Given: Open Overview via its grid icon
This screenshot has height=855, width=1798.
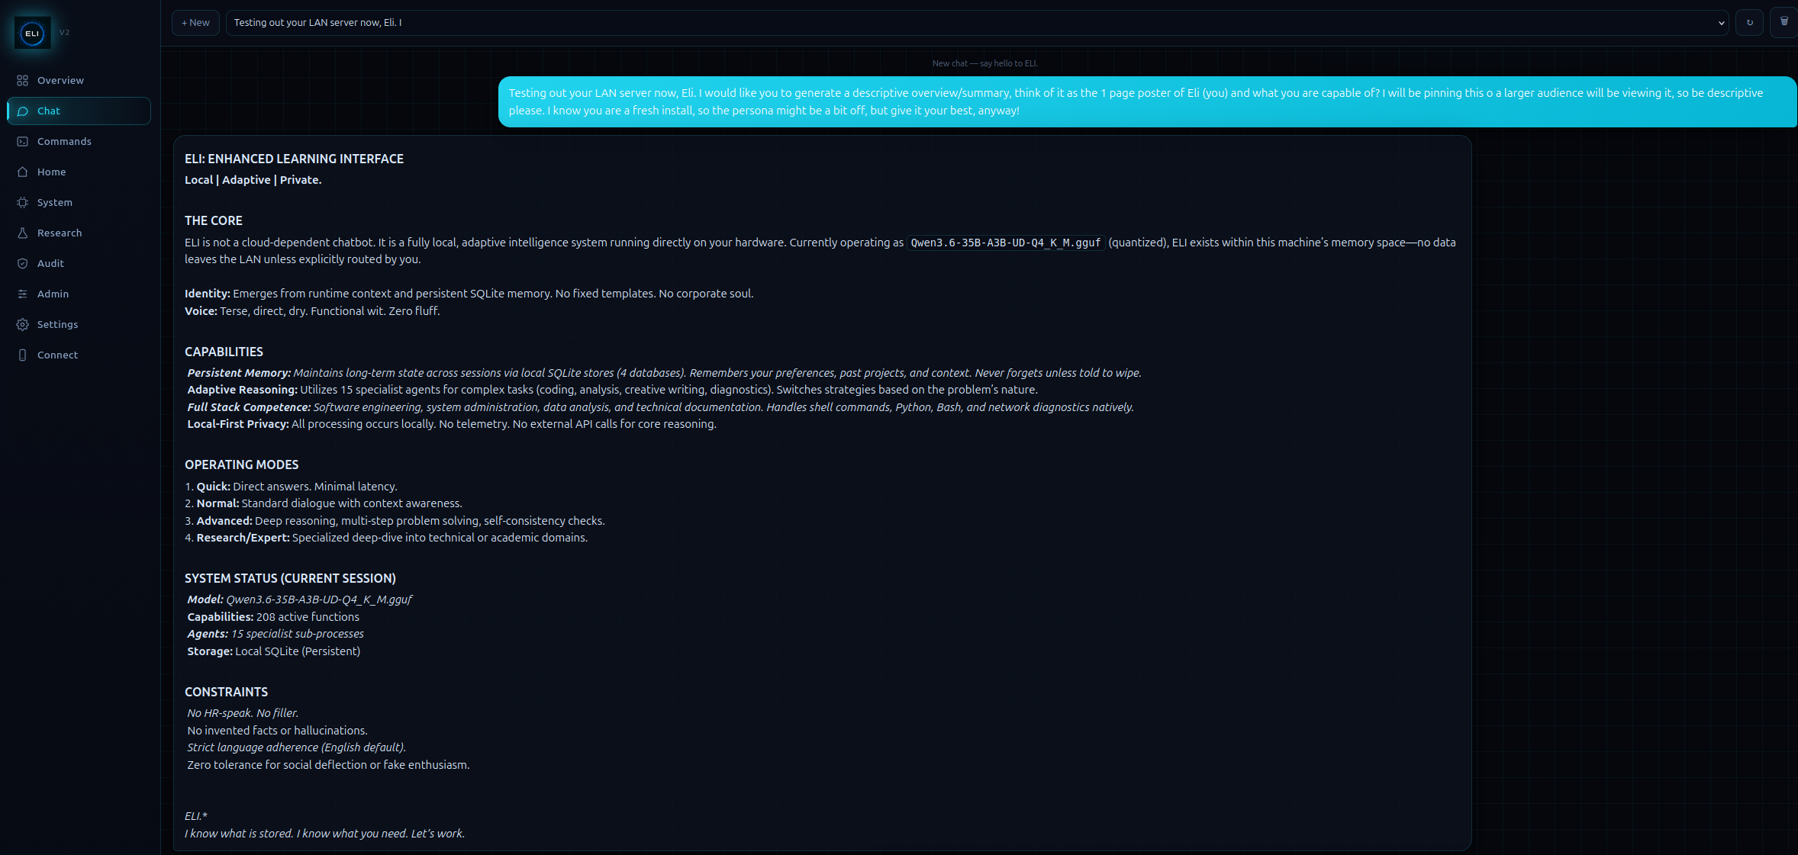Looking at the screenshot, I should pos(23,80).
